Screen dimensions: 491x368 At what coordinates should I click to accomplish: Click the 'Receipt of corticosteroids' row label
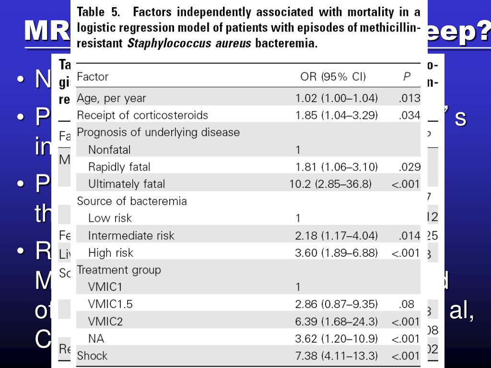[142, 115]
